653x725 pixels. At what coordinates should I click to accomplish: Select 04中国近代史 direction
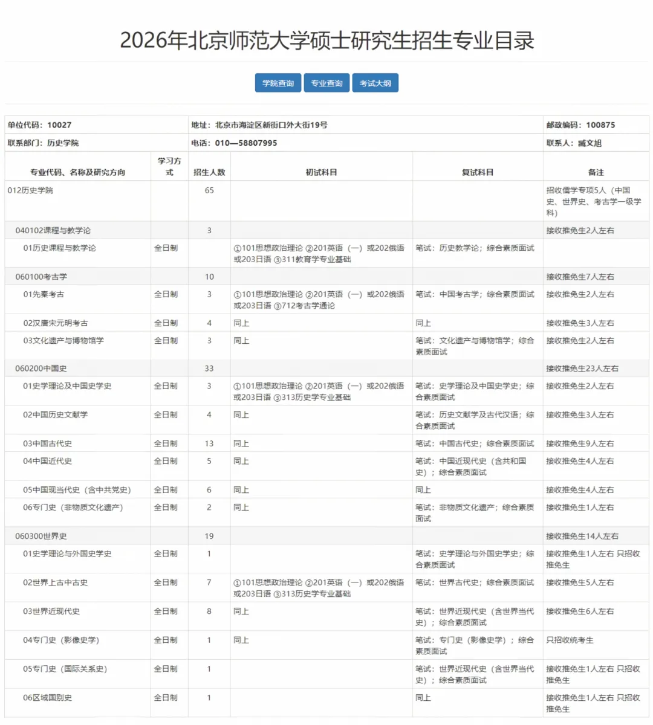[x=47, y=461]
